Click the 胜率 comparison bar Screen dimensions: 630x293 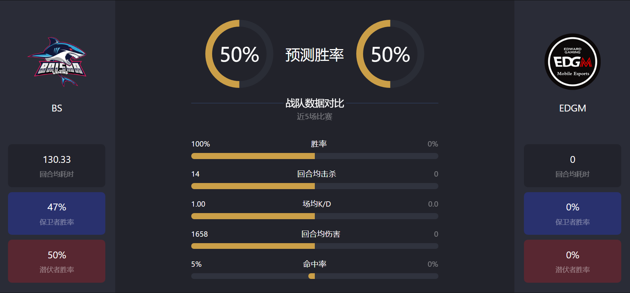coord(315,156)
